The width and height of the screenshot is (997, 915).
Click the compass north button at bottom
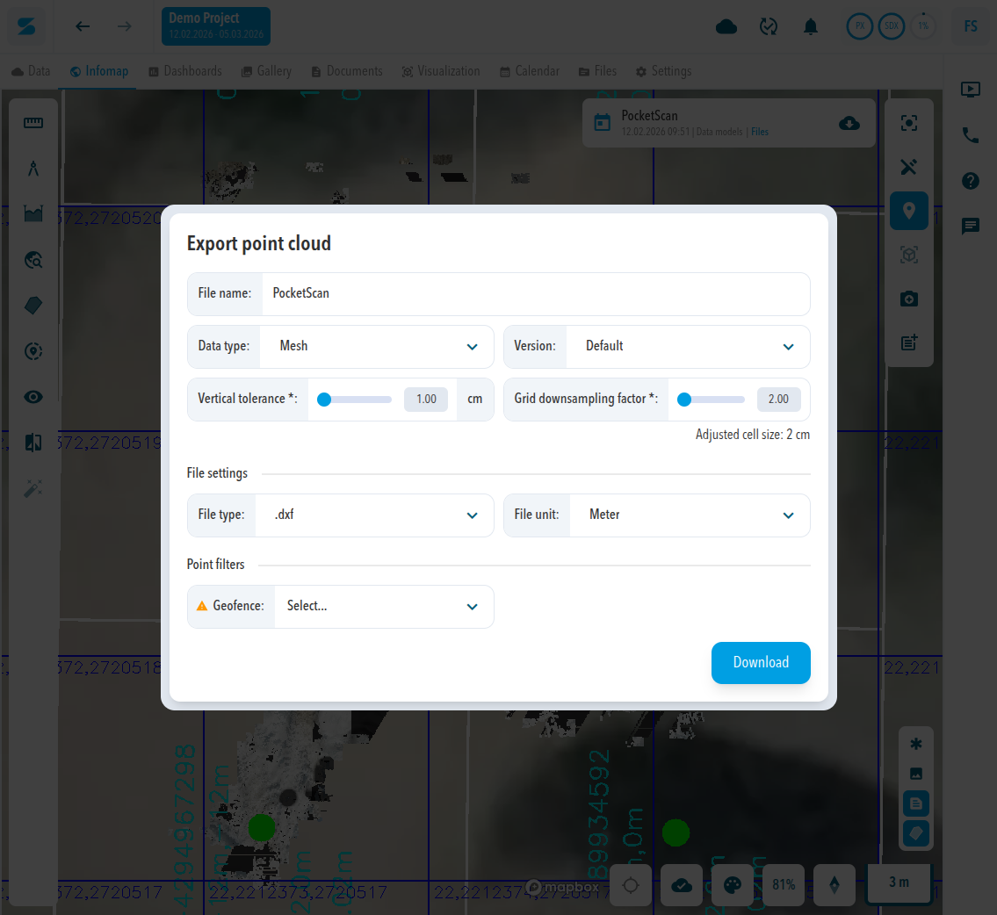(x=834, y=885)
